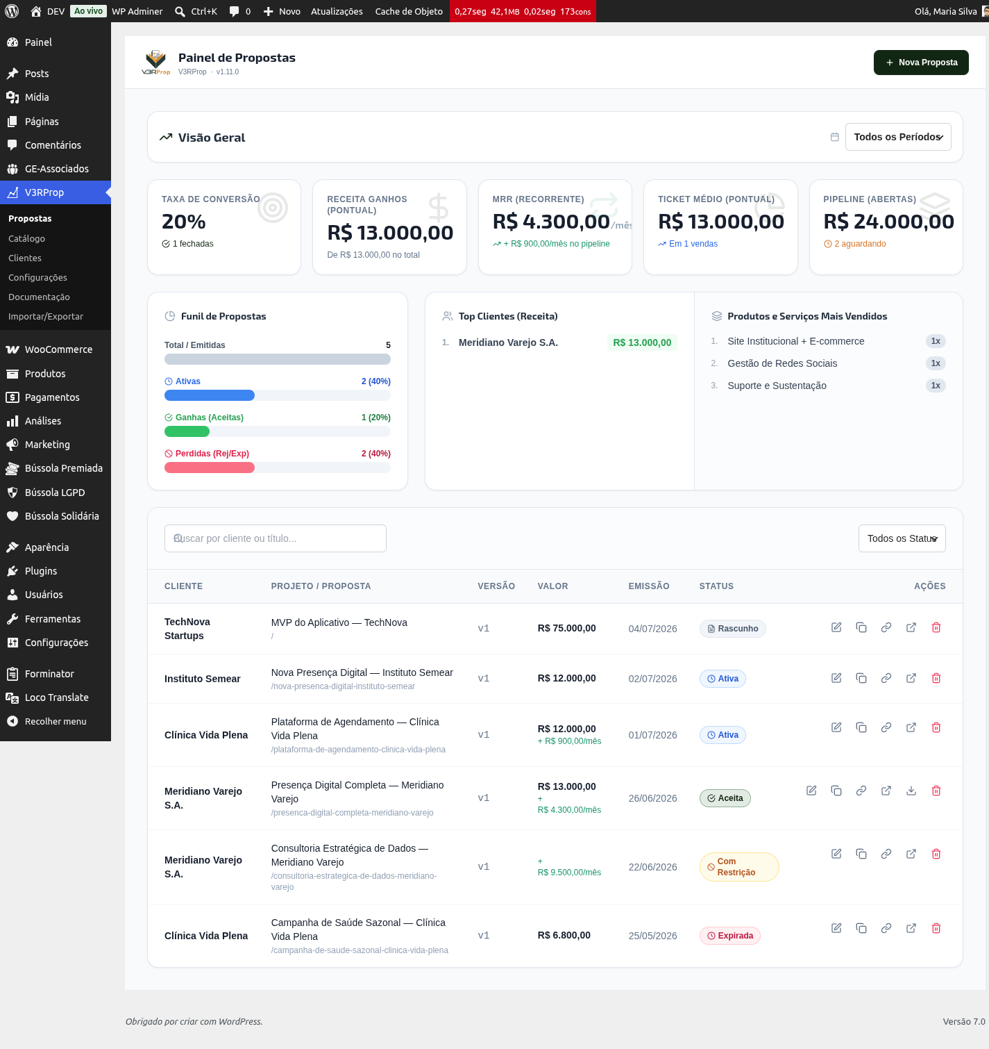Collapse the sidebar with Recolher menu
Screen dimensions: 989x1049
[56, 721]
